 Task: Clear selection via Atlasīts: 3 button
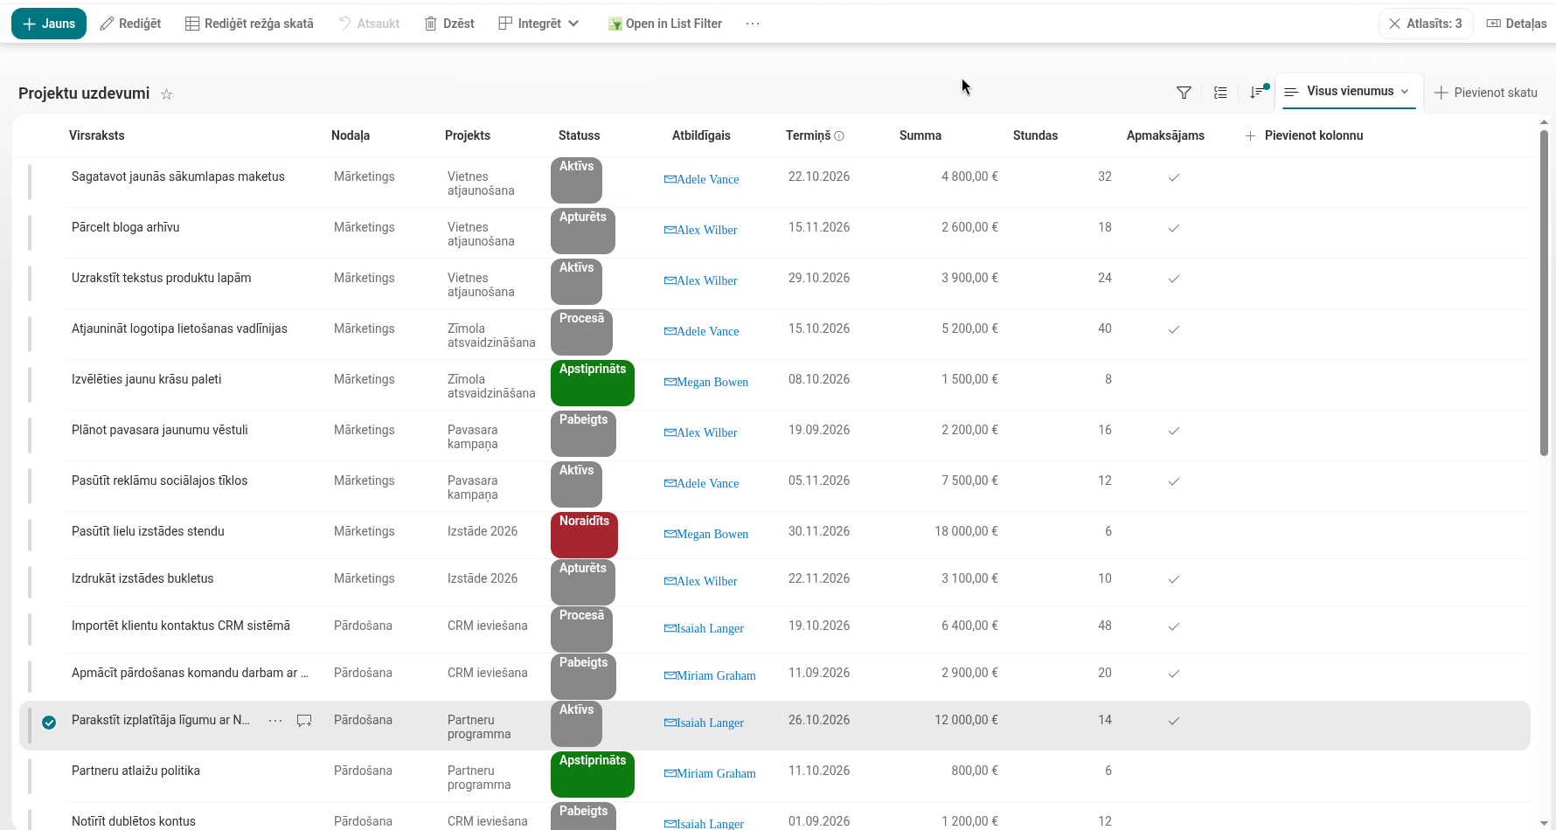coord(1426,24)
